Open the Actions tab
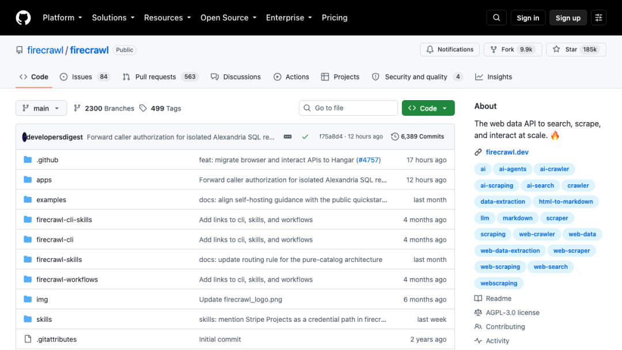The height and width of the screenshot is (350, 622). [291, 77]
